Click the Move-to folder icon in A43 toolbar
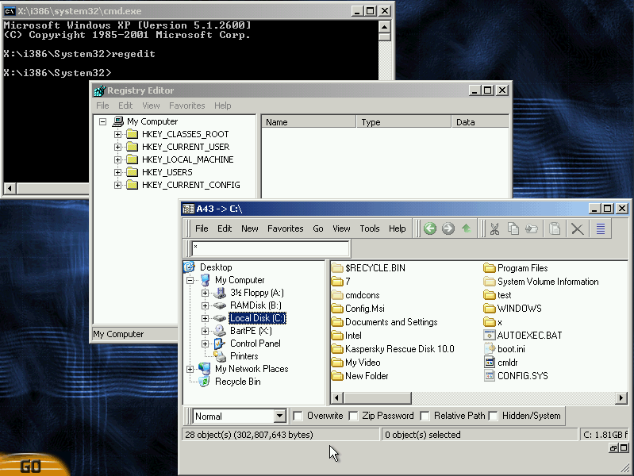Screen dimensions: 634x476 [532, 229]
